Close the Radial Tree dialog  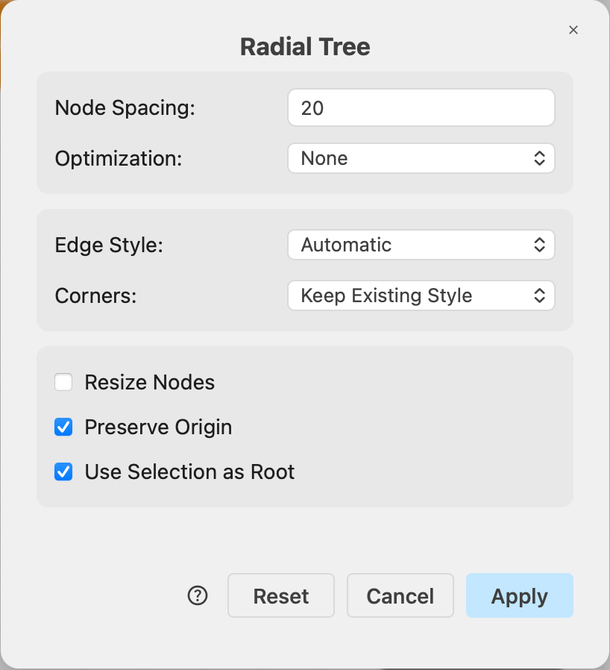pyautogui.click(x=573, y=30)
